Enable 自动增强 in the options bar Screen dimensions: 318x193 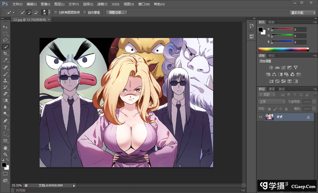84,12
